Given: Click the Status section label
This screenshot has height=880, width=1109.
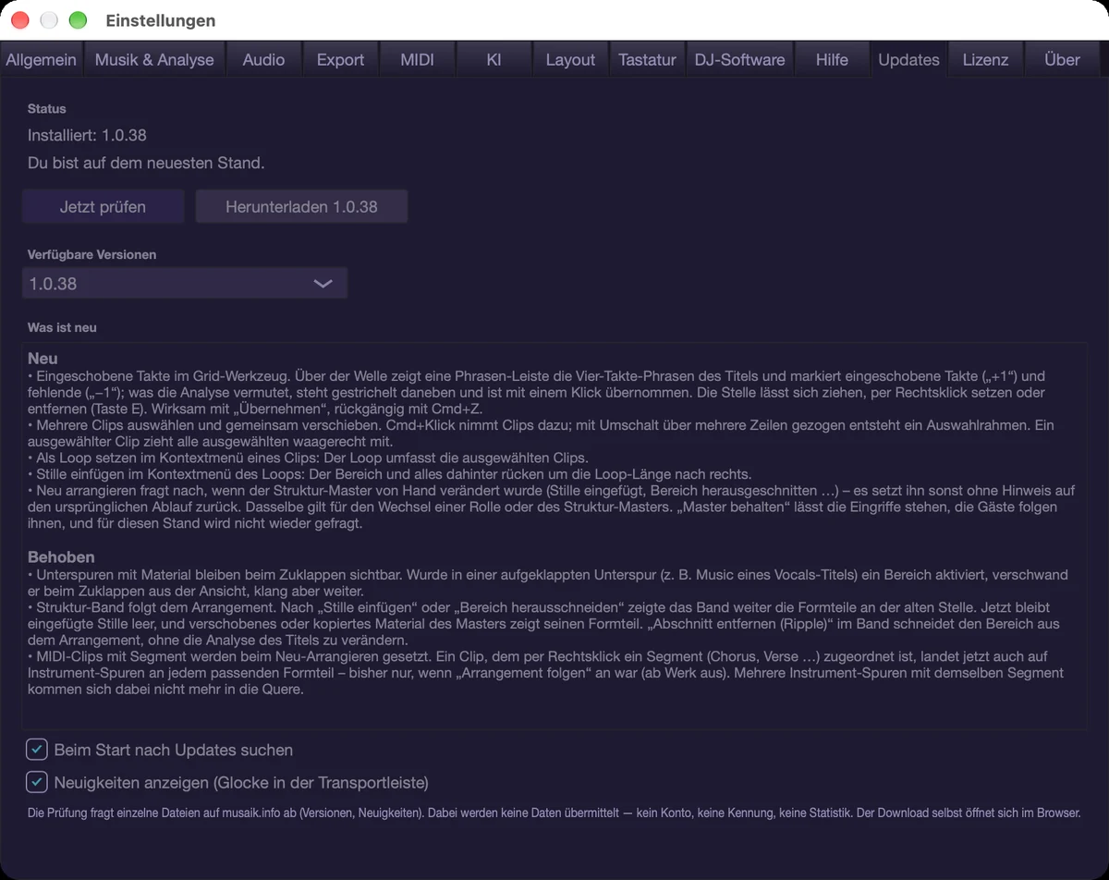Looking at the screenshot, I should point(47,109).
